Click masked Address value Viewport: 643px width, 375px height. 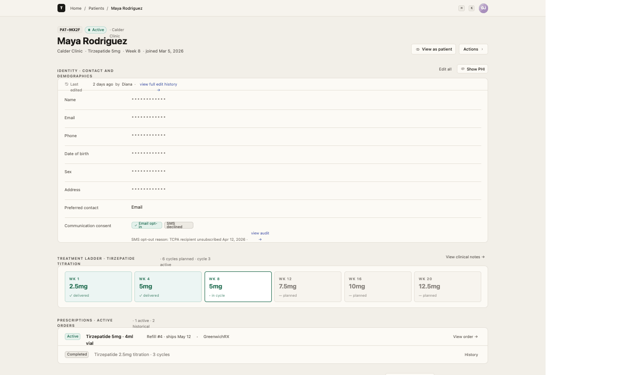click(149, 189)
